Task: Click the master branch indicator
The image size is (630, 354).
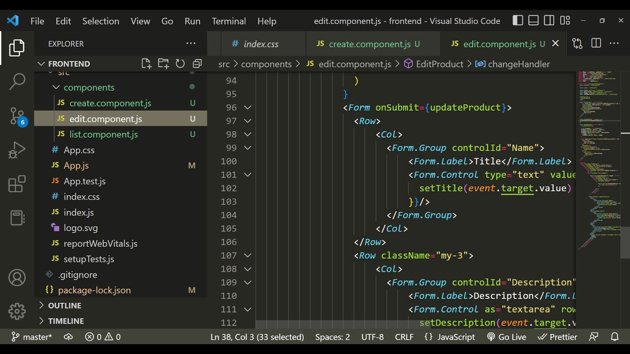Action: pos(31,337)
